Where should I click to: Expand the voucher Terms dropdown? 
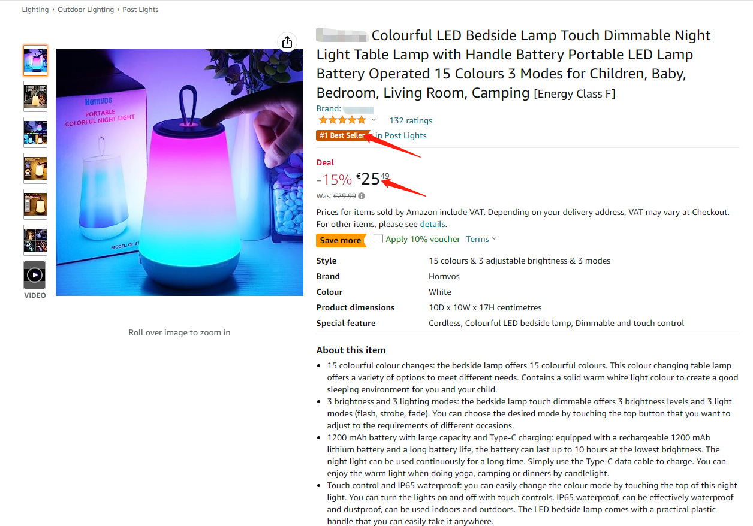(x=481, y=239)
